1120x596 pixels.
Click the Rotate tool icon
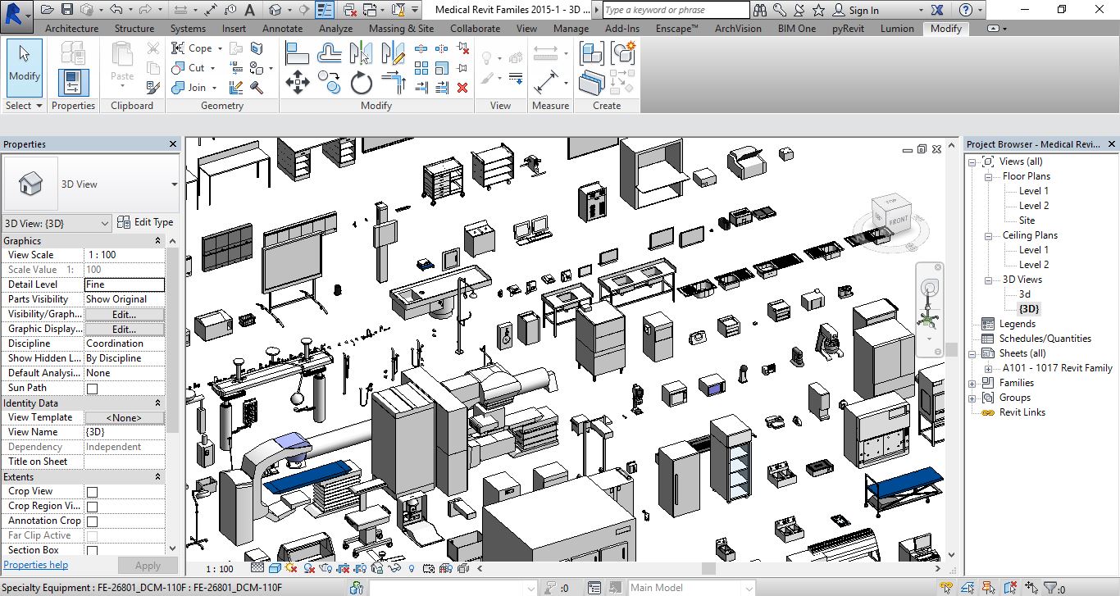coord(362,83)
